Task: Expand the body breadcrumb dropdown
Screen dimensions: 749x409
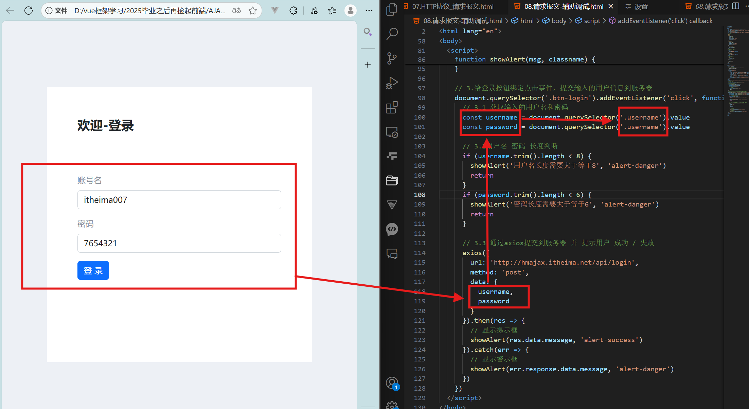Action: point(558,21)
